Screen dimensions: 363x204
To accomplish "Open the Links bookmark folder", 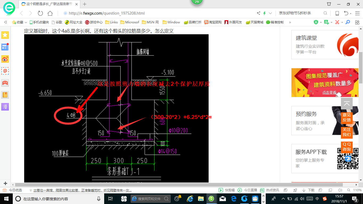I will (x=112, y=22).
